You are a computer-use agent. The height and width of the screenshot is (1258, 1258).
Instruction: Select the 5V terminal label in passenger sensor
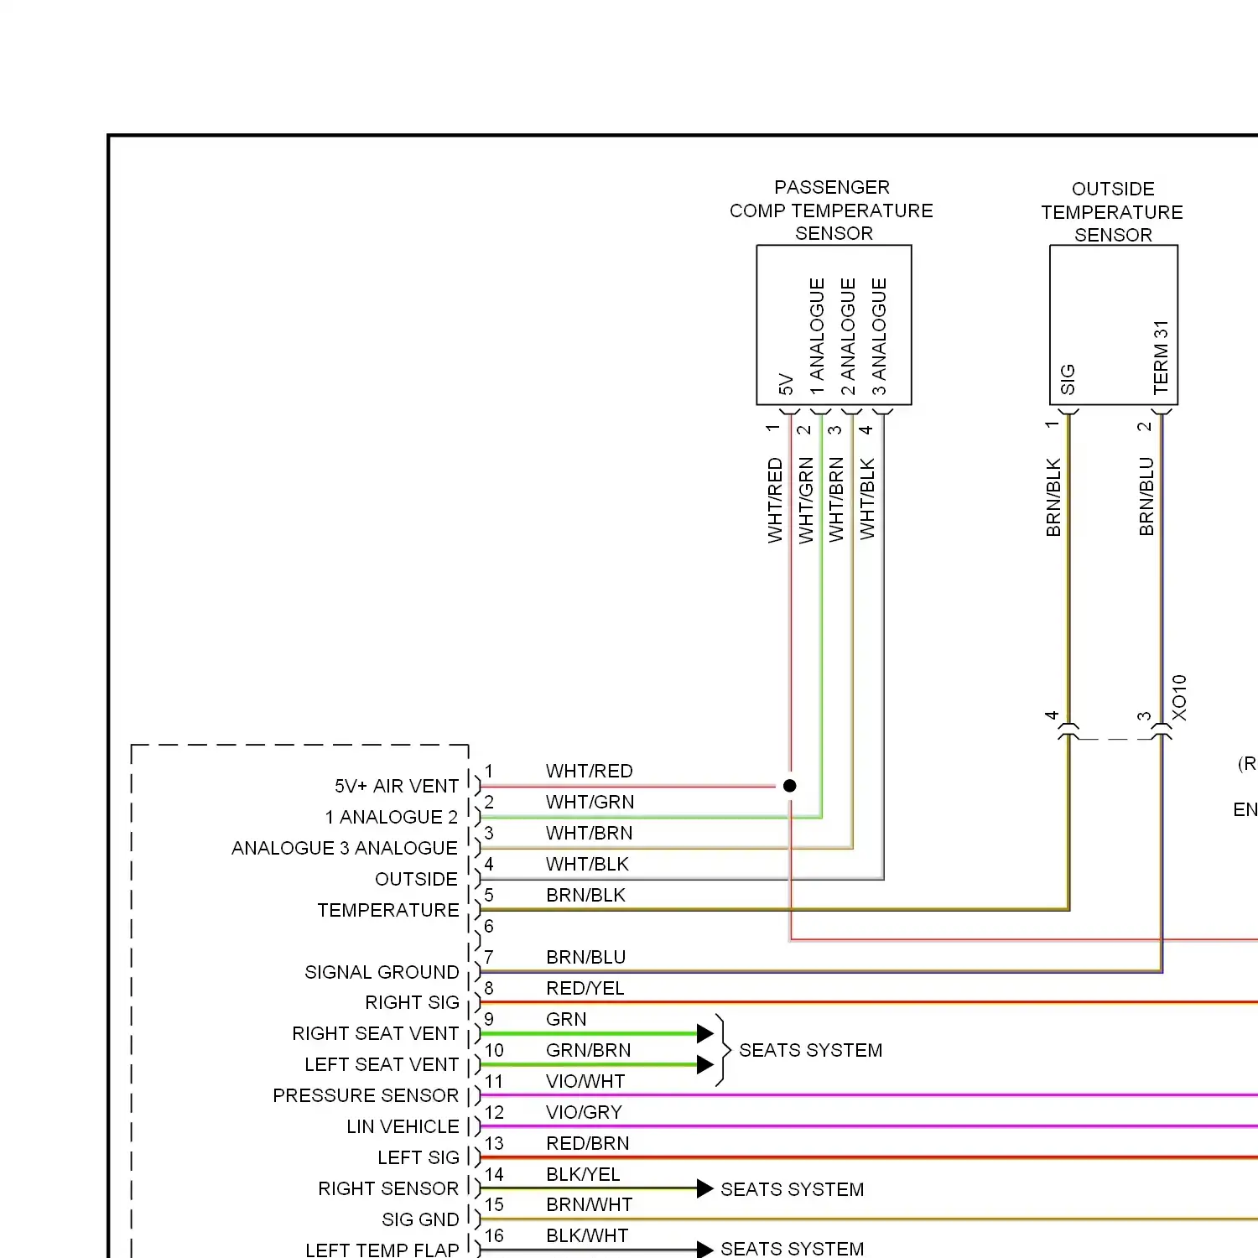[x=786, y=384]
